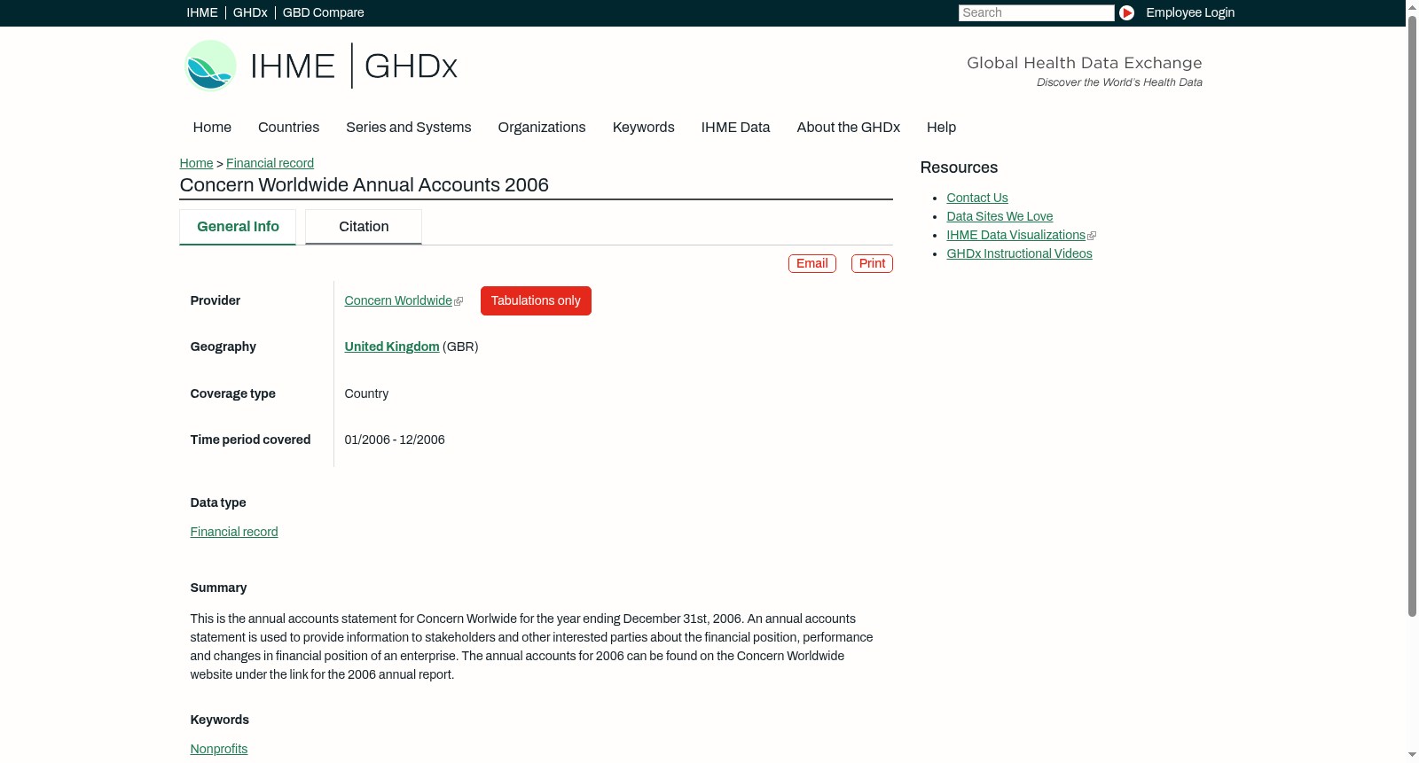The width and height of the screenshot is (1419, 763).
Task: Click the scrollbar up arrow
Action: (1412, 7)
